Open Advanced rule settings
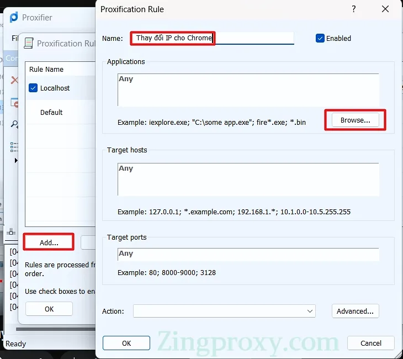 [355, 311]
